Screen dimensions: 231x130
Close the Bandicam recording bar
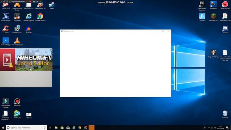[x=41, y=1]
